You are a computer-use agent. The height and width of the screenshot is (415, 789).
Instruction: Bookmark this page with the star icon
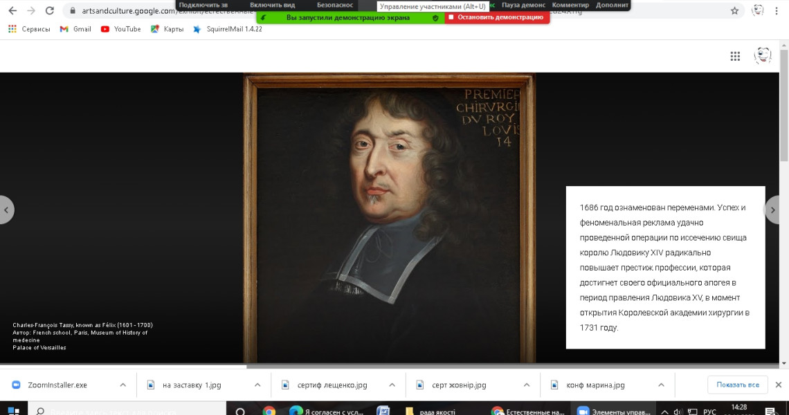tap(734, 10)
